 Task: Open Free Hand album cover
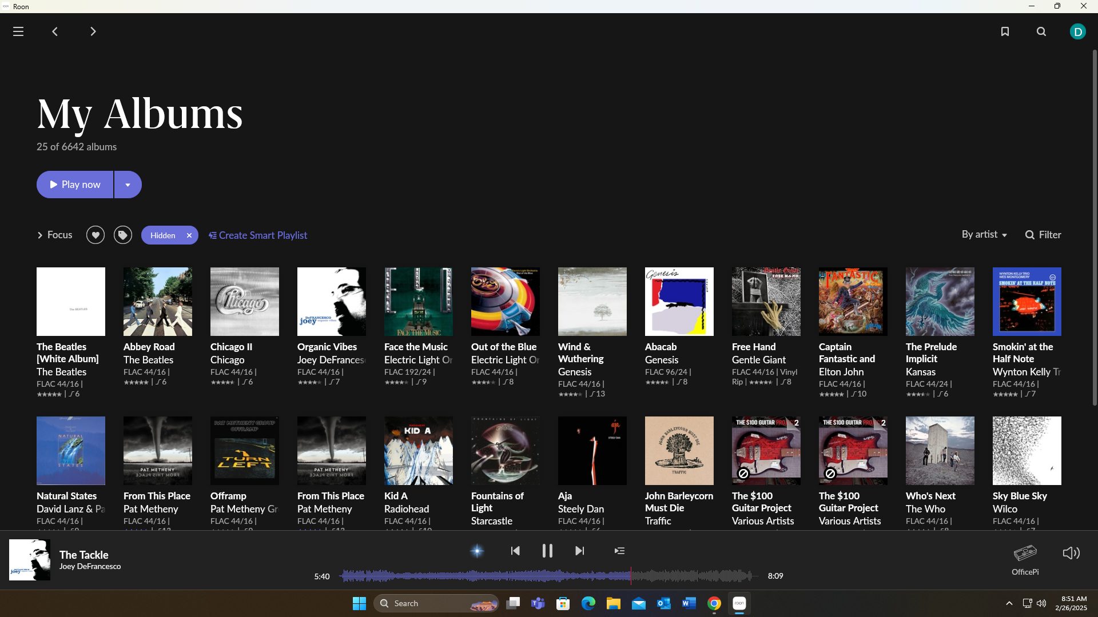click(766, 302)
